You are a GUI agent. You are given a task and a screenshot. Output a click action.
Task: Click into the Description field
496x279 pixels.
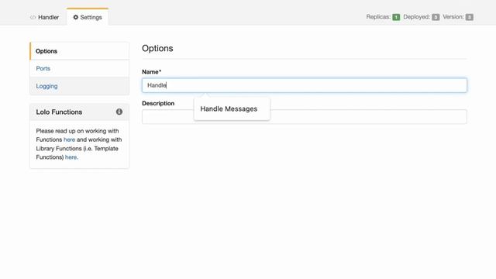pyautogui.click(x=305, y=117)
